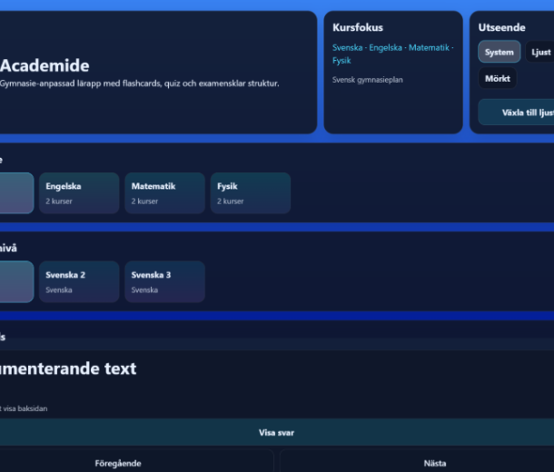Click the visa baksidan hint text

coord(24,408)
